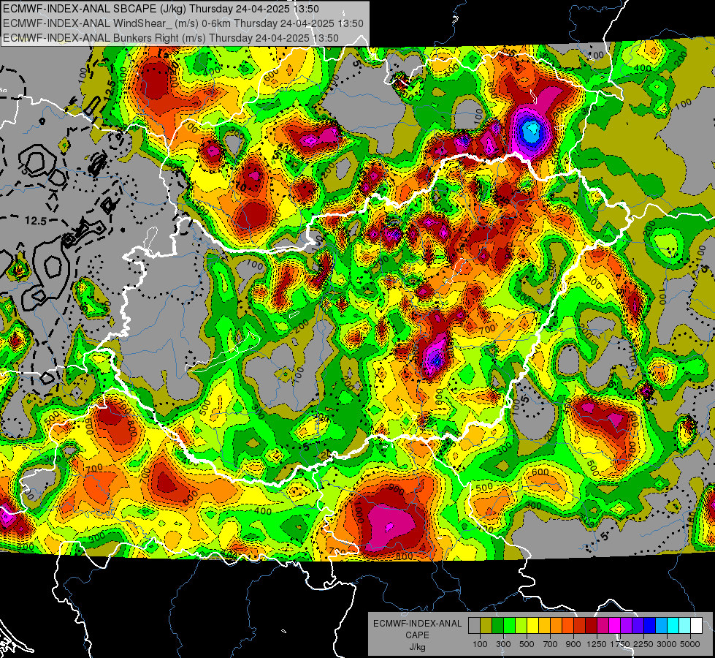Screen dimensions: 715x658
Task: Click the 1250 tick label under legend bar
Action: (597, 644)
